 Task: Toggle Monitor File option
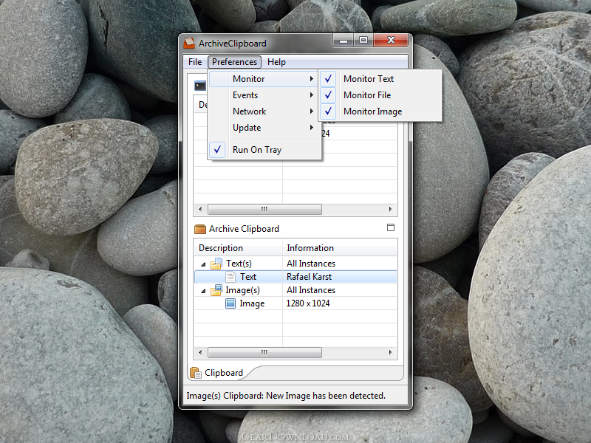click(380, 95)
